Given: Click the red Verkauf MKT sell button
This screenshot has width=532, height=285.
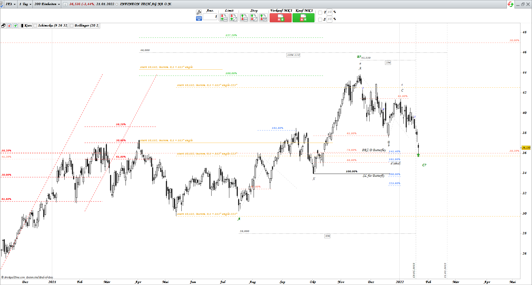Looking at the screenshot, I should (x=281, y=18).
